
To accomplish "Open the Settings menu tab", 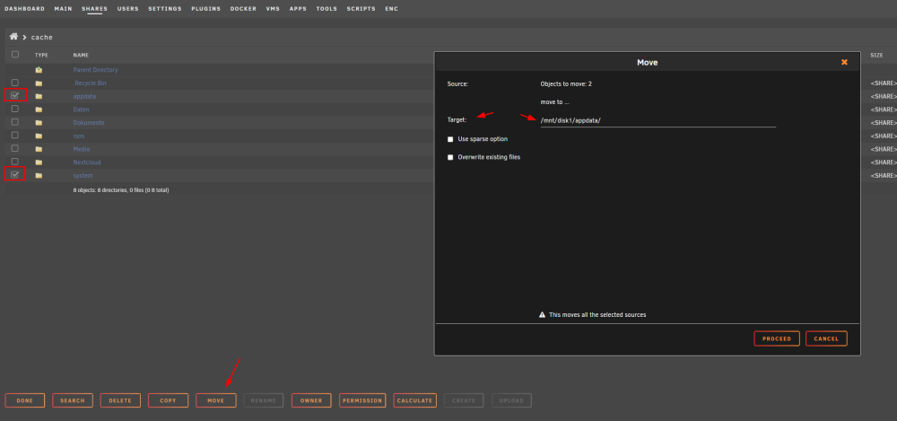I will pos(165,9).
